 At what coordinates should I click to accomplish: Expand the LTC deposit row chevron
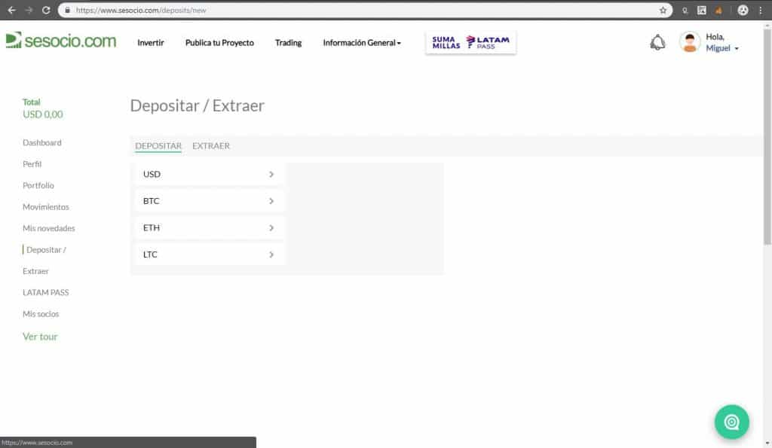(271, 254)
